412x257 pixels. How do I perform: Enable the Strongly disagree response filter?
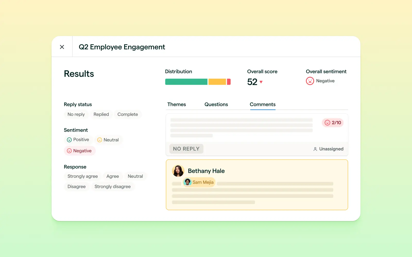click(x=113, y=186)
